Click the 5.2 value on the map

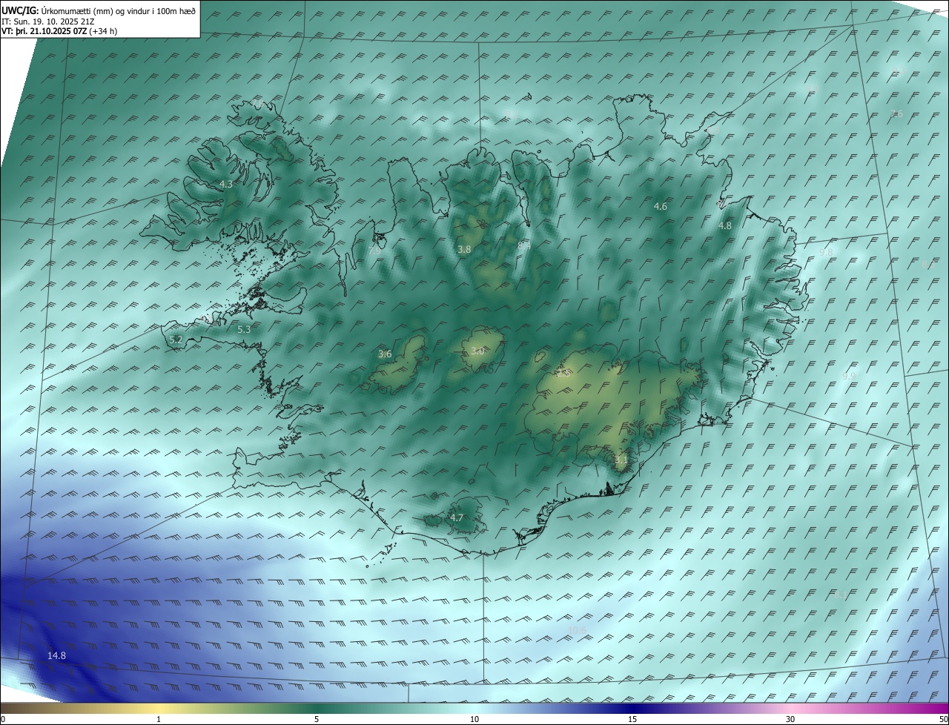(x=176, y=340)
